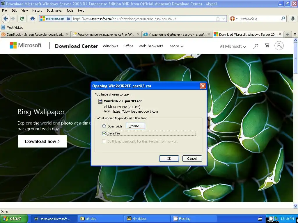Switch to ultraiso taskbar window
Image resolution: width=298 pixels, height=223 pixels.
pyautogui.click(x=100, y=219)
